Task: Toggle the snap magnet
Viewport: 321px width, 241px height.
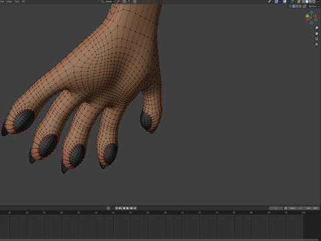Action: tap(124, 1)
